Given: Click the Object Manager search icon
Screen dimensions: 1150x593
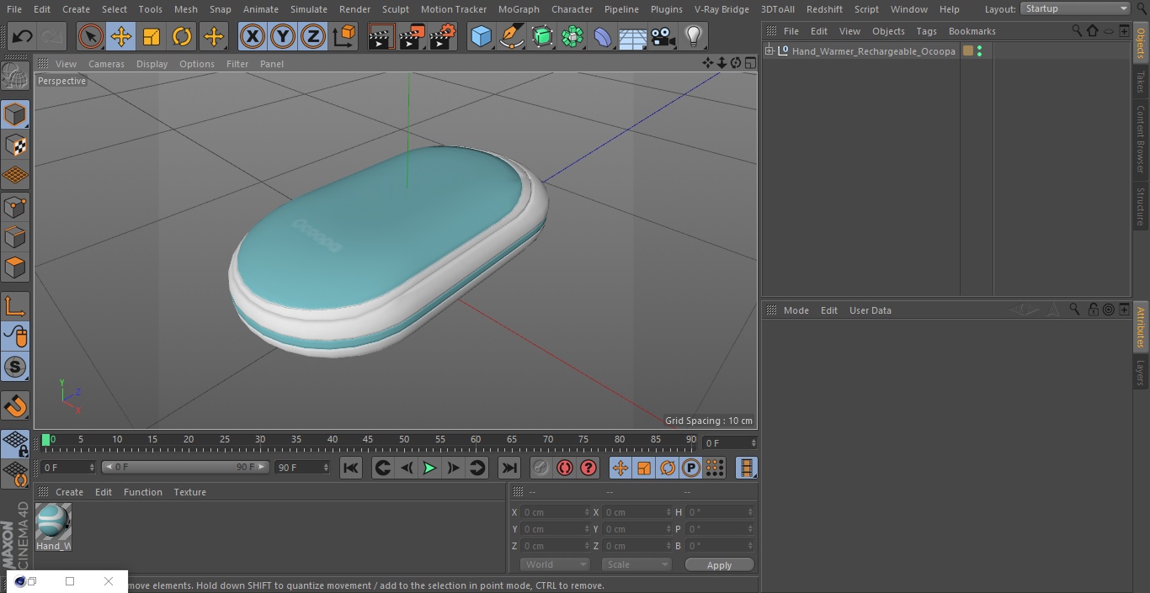Looking at the screenshot, I should coord(1077,30).
